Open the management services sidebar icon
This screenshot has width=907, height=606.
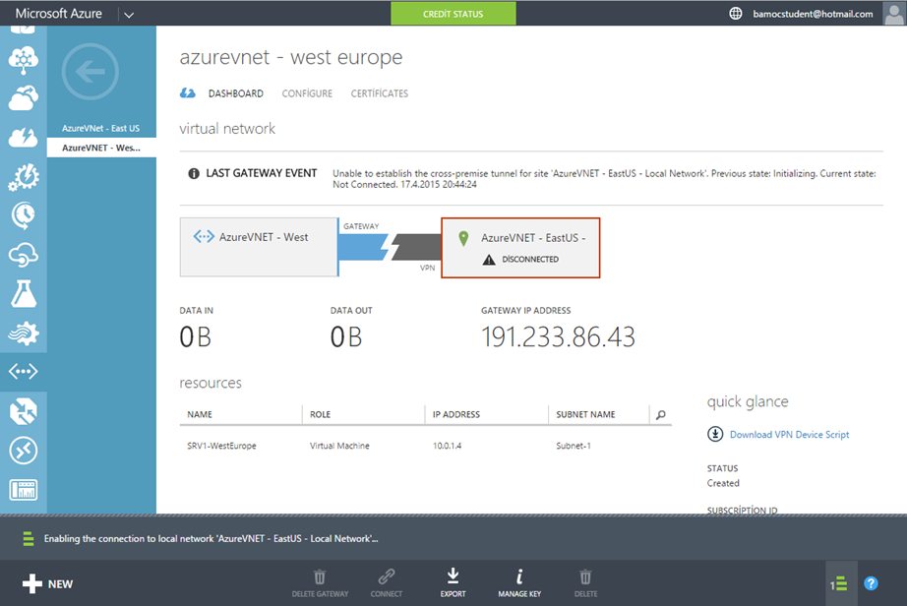pyautogui.click(x=24, y=490)
